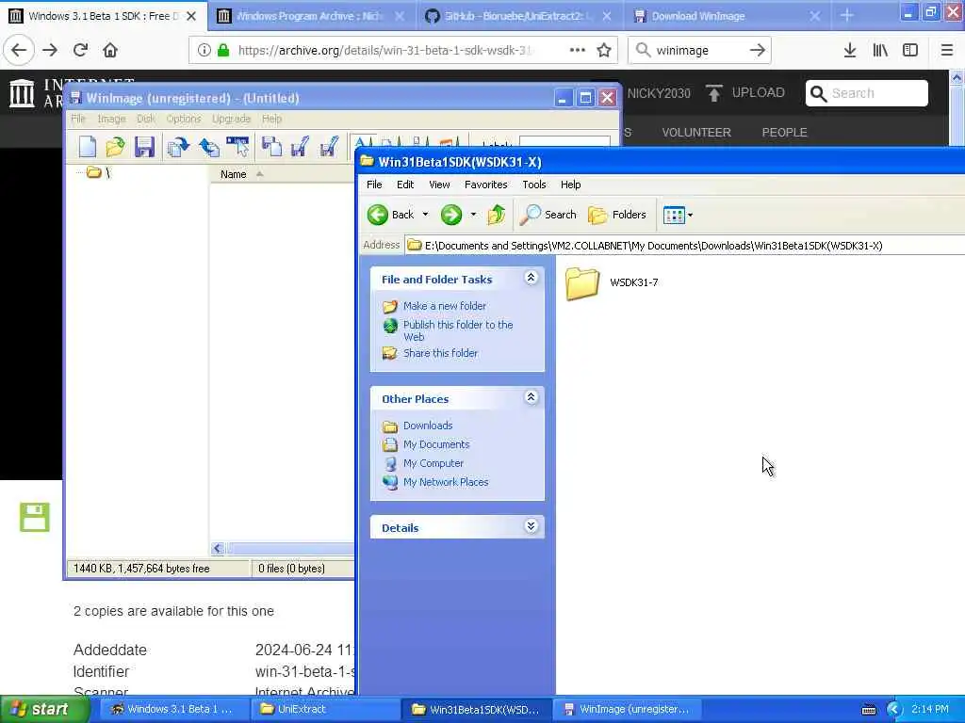Click the New image icon in WinImage toolbar
This screenshot has width=965, height=723.
click(88, 146)
